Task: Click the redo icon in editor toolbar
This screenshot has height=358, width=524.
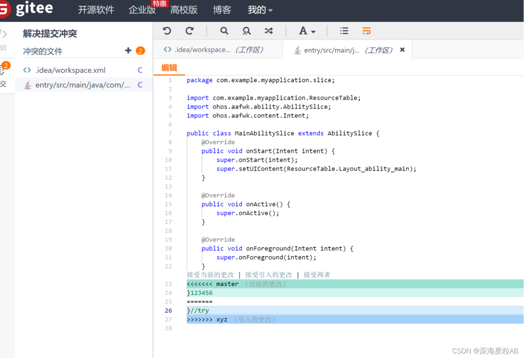Action: pos(189,31)
